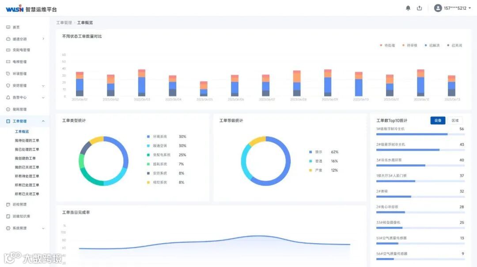Click the user avatar icon next to 157****5212
Screen dimensions: 477x267
438,8
